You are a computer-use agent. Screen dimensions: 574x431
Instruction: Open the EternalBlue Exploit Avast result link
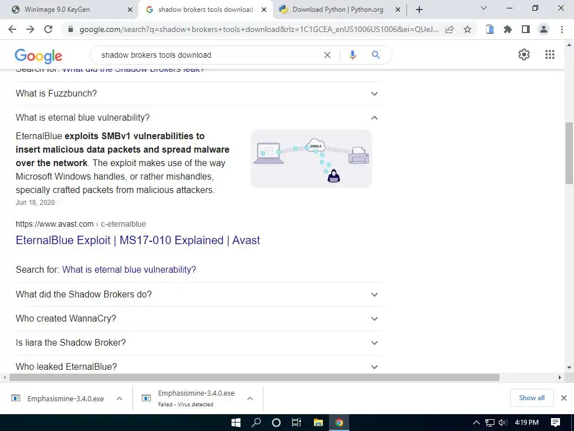click(138, 240)
